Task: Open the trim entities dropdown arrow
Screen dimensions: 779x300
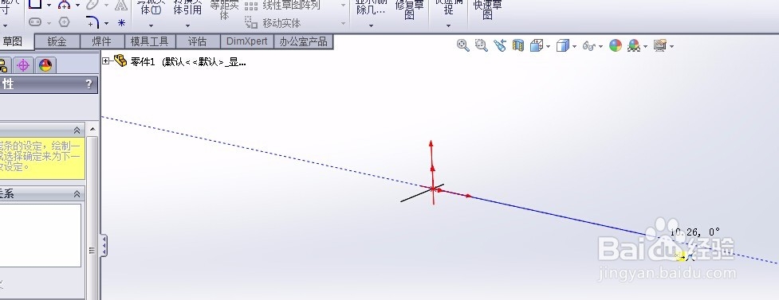Action: (x=151, y=25)
